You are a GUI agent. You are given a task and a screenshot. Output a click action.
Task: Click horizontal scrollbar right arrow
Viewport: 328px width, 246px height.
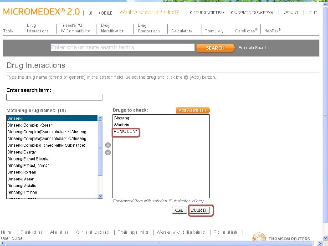[320, 243]
